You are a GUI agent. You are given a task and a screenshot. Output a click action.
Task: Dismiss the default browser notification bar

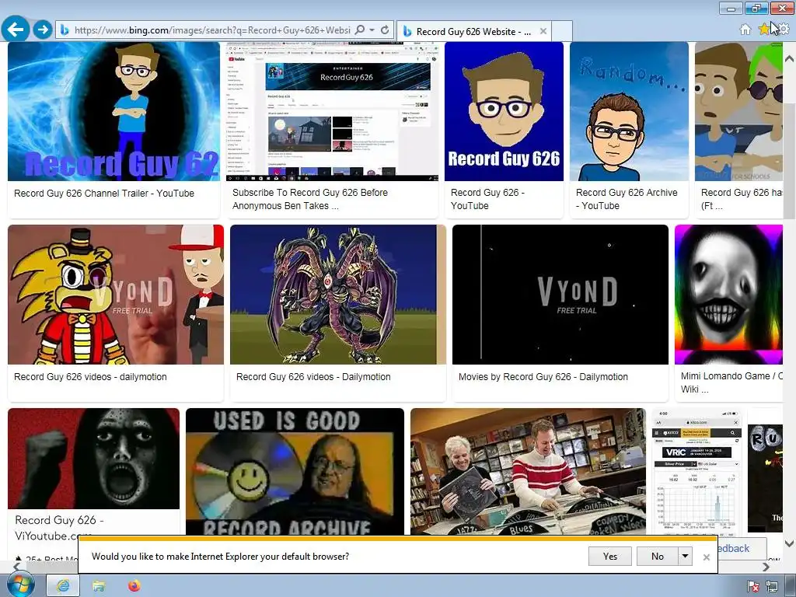(706, 557)
